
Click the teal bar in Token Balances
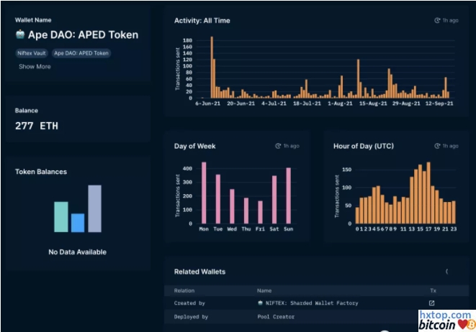click(61, 217)
